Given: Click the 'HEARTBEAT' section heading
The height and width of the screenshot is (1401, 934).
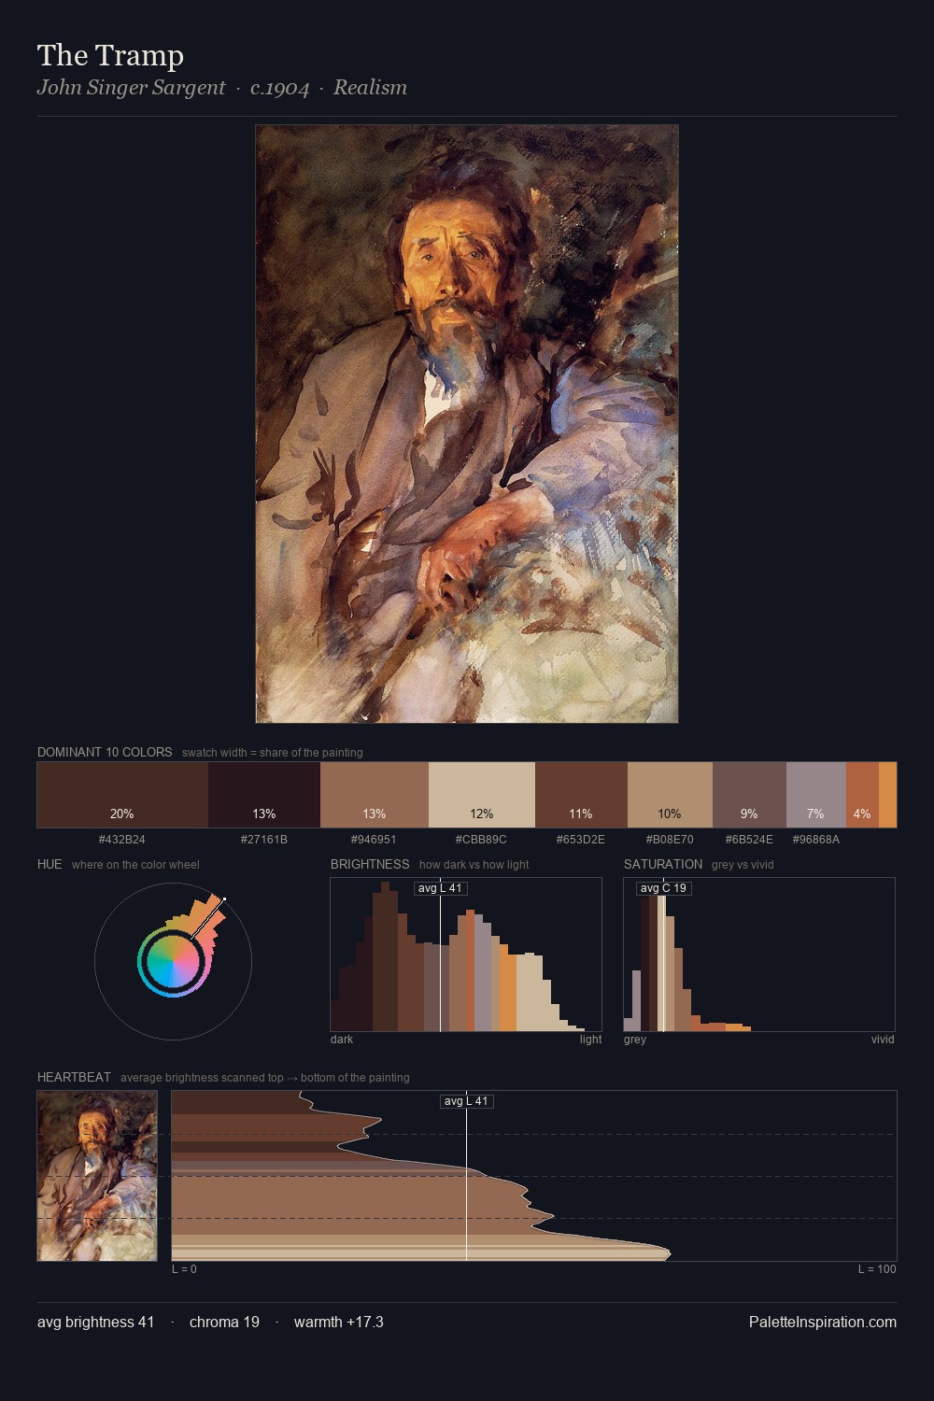Looking at the screenshot, I should (x=74, y=1077).
